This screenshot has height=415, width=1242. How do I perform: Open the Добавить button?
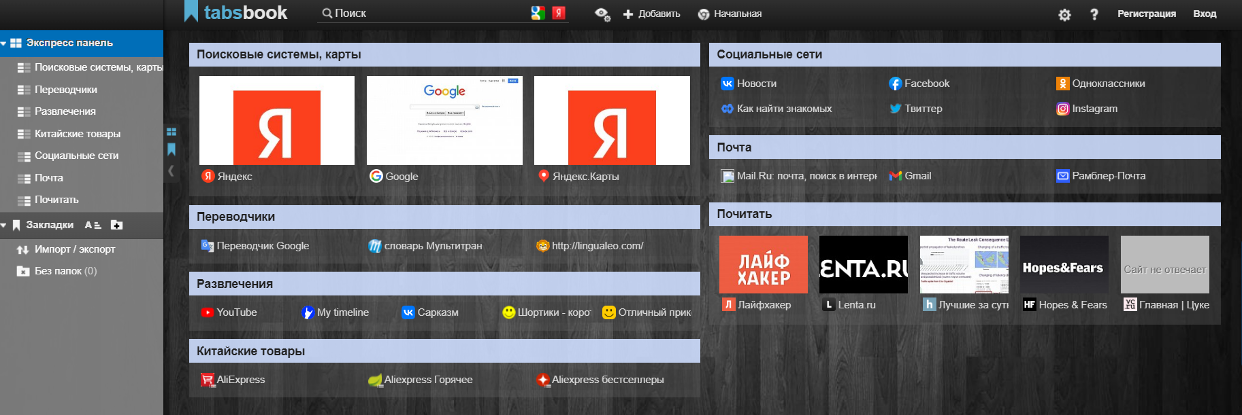coord(652,14)
